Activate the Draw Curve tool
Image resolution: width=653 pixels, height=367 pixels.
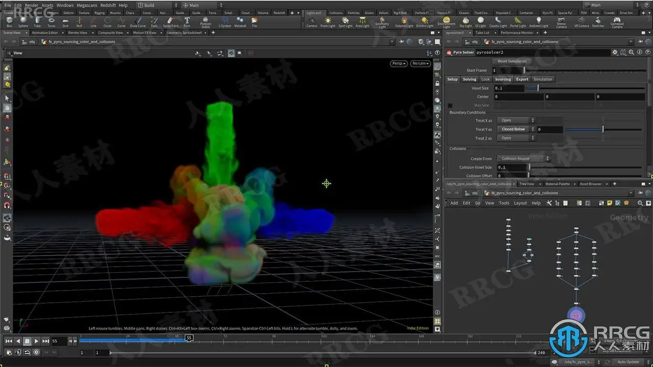pyautogui.click(x=138, y=21)
